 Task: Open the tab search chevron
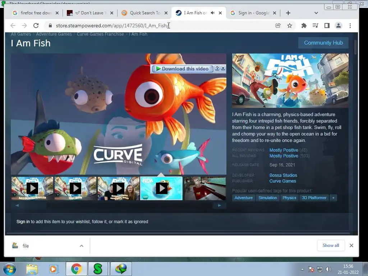tap(316, 13)
